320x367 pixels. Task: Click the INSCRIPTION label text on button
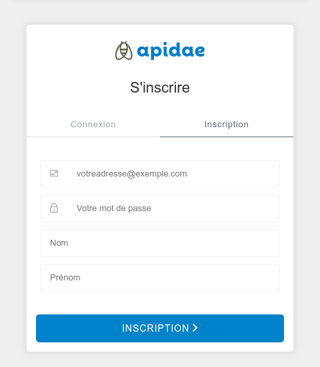point(155,328)
